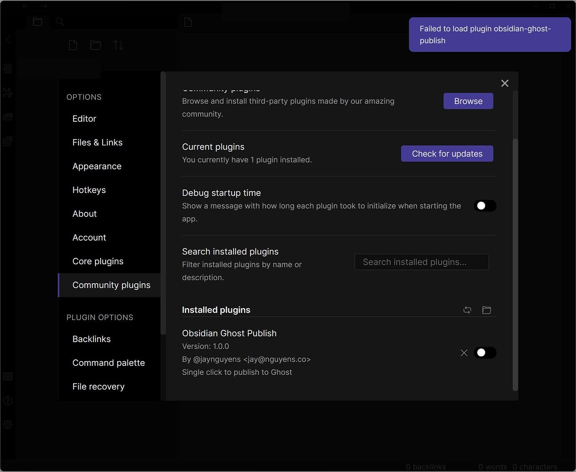Turn on the Obsidian Ghost Publish plugin

coord(485,353)
